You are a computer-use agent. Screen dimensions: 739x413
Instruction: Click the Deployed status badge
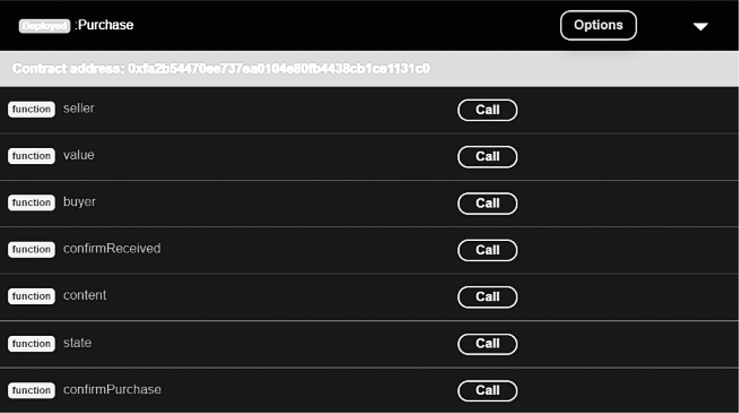coord(44,26)
